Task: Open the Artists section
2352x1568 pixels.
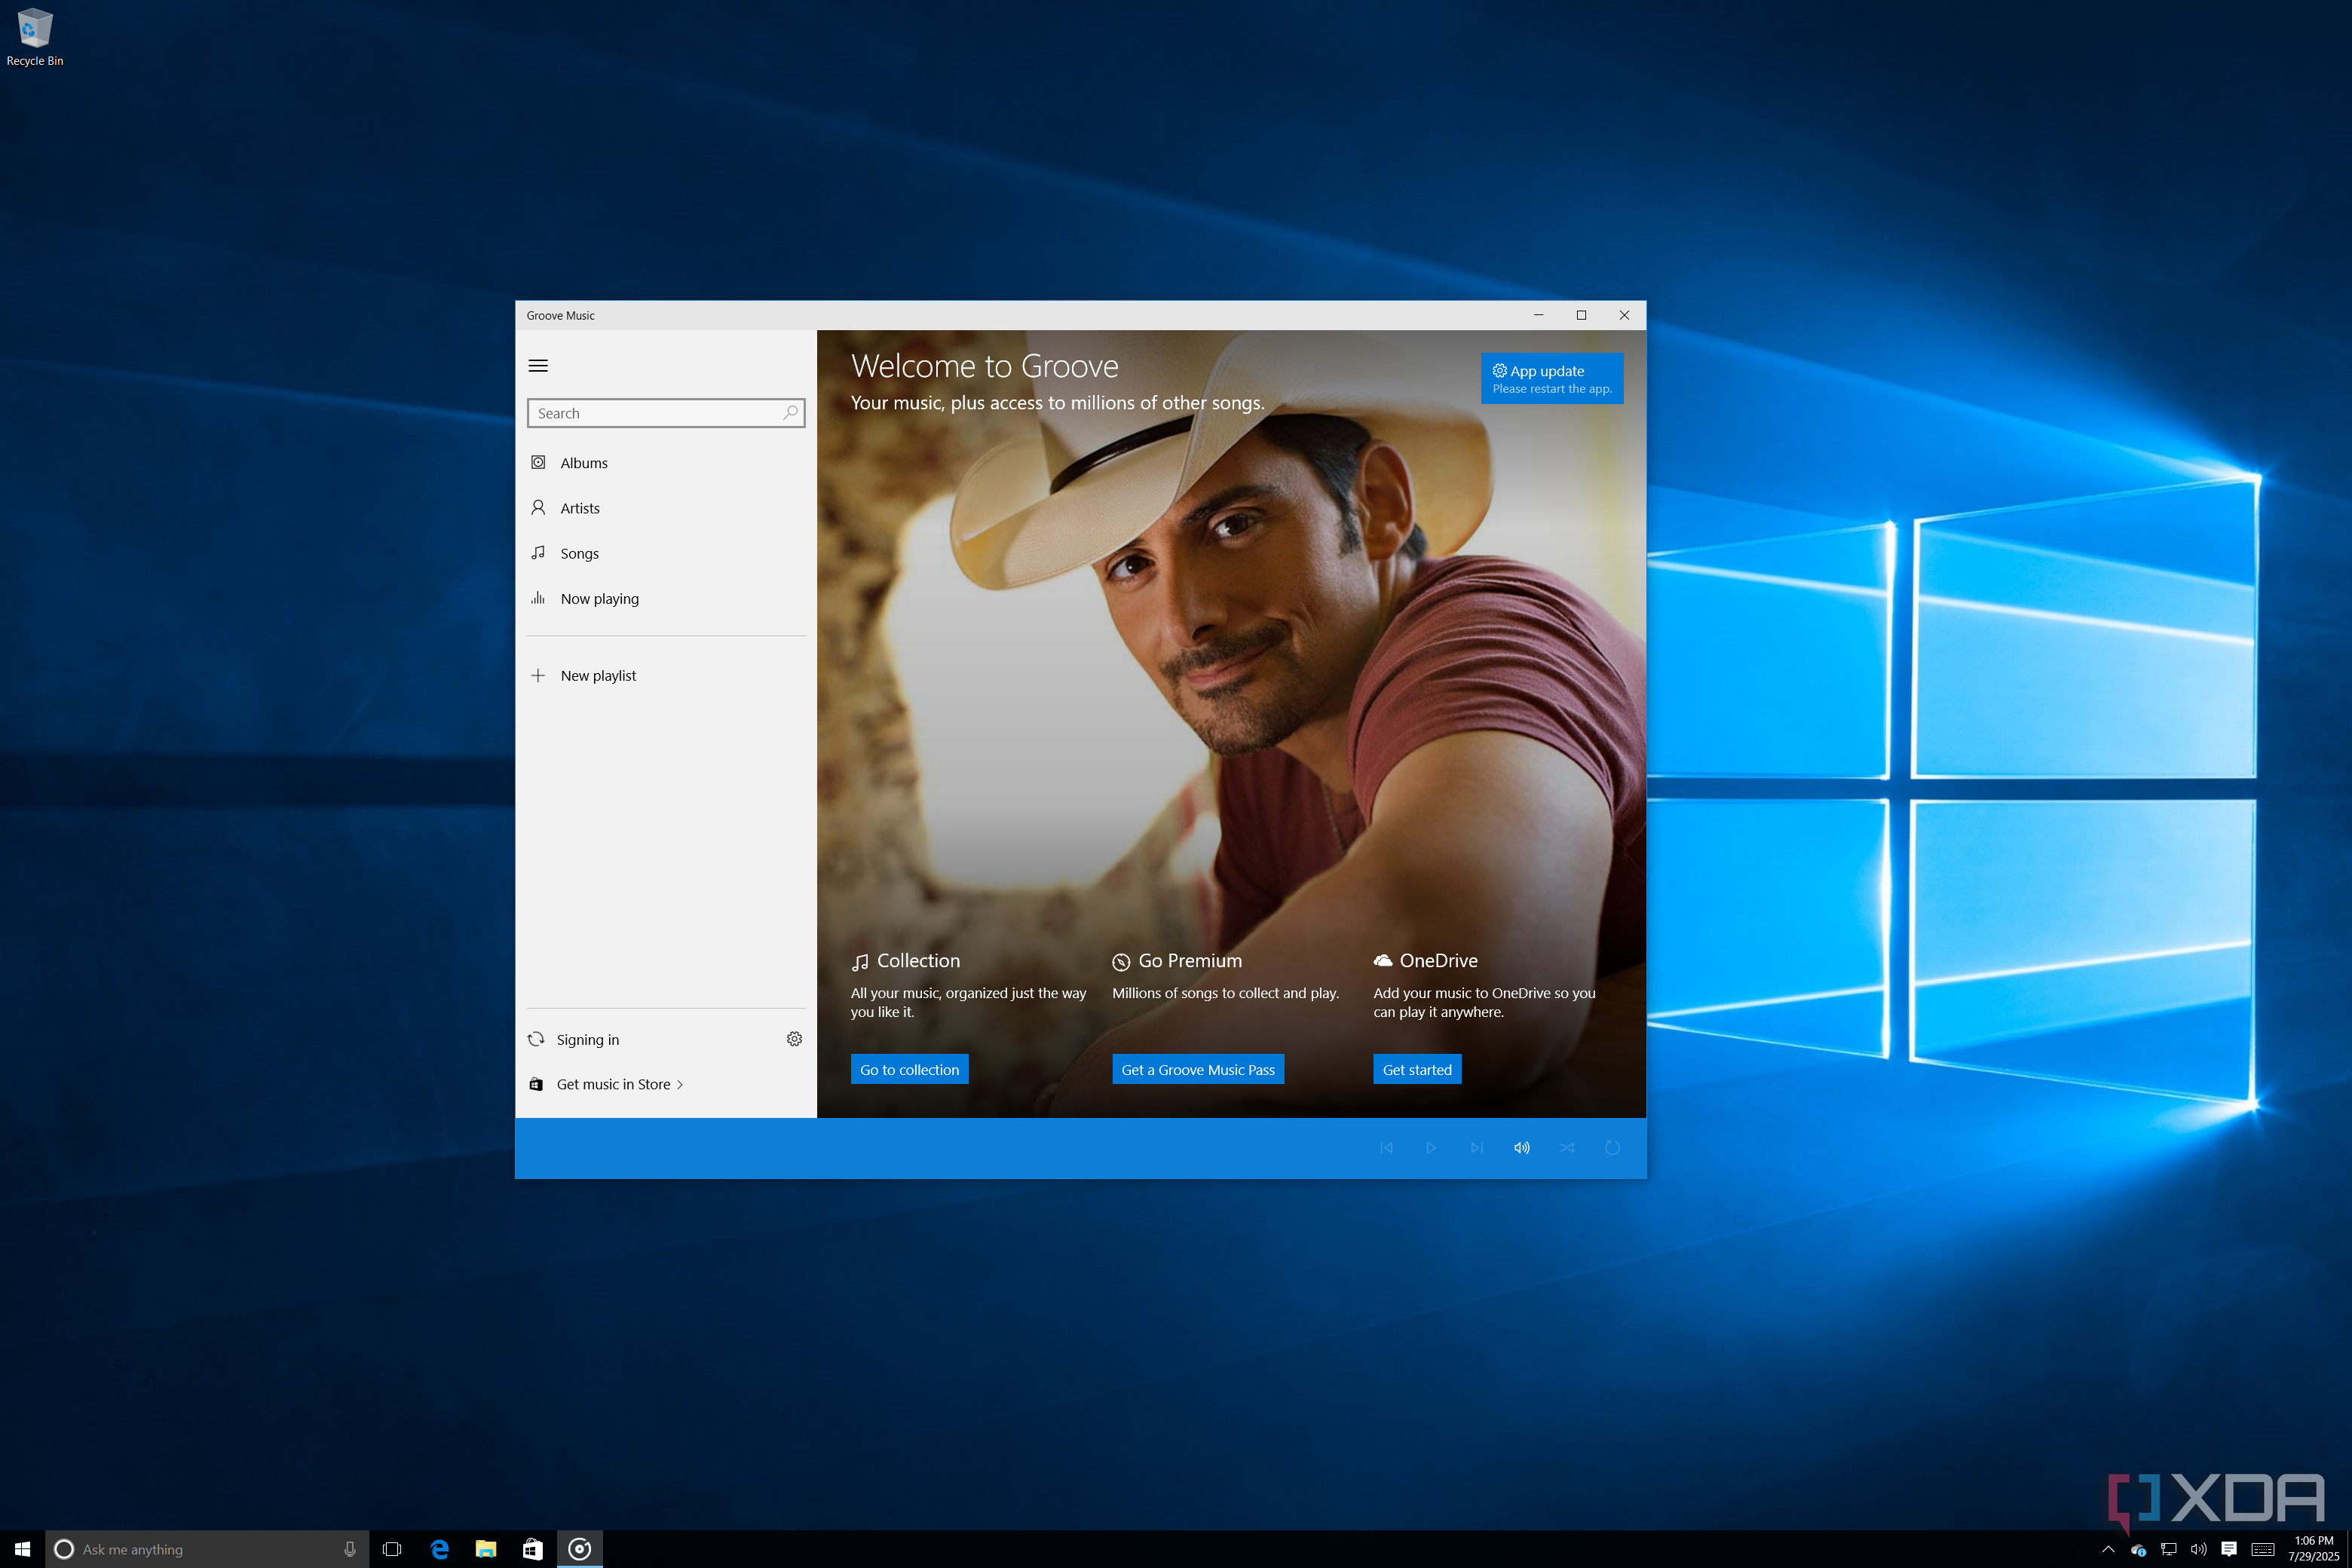Action: click(580, 507)
